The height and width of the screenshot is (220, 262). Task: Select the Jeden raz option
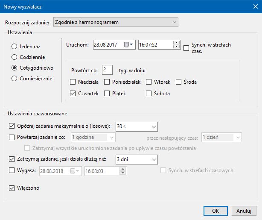tap(15, 46)
